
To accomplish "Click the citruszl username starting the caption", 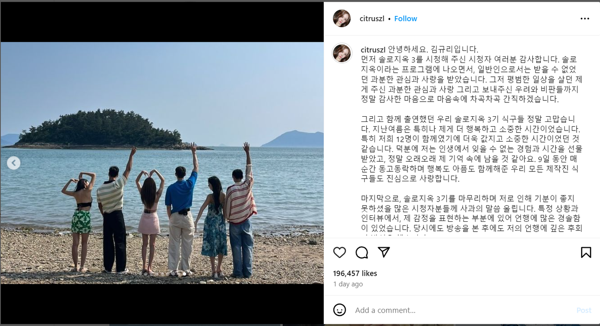I will coord(373,50).
